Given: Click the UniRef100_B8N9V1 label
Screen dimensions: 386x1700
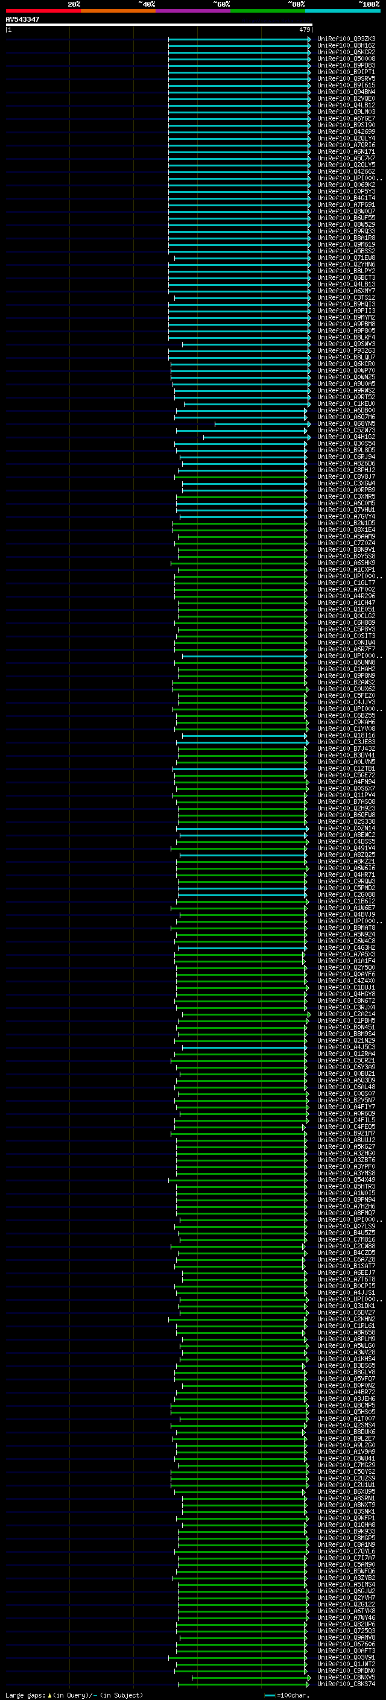Looking at the screenshot, I should tap(346, 550).
